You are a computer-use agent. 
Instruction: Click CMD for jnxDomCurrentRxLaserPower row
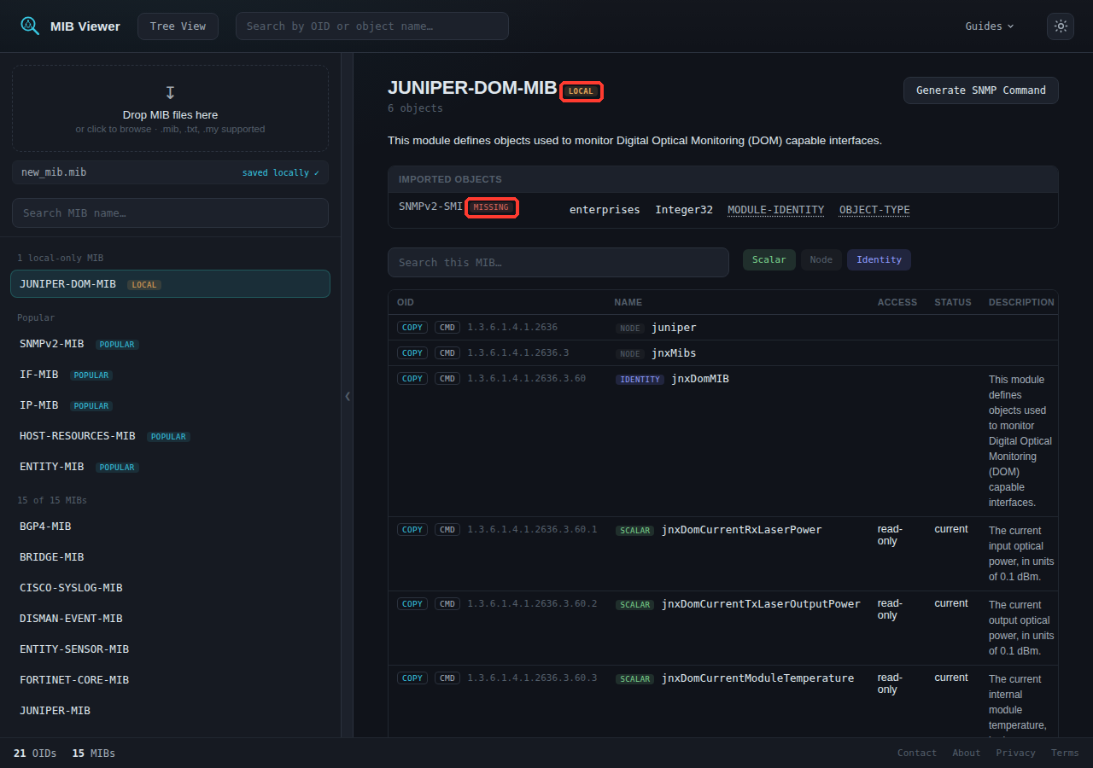click(447, 530)
